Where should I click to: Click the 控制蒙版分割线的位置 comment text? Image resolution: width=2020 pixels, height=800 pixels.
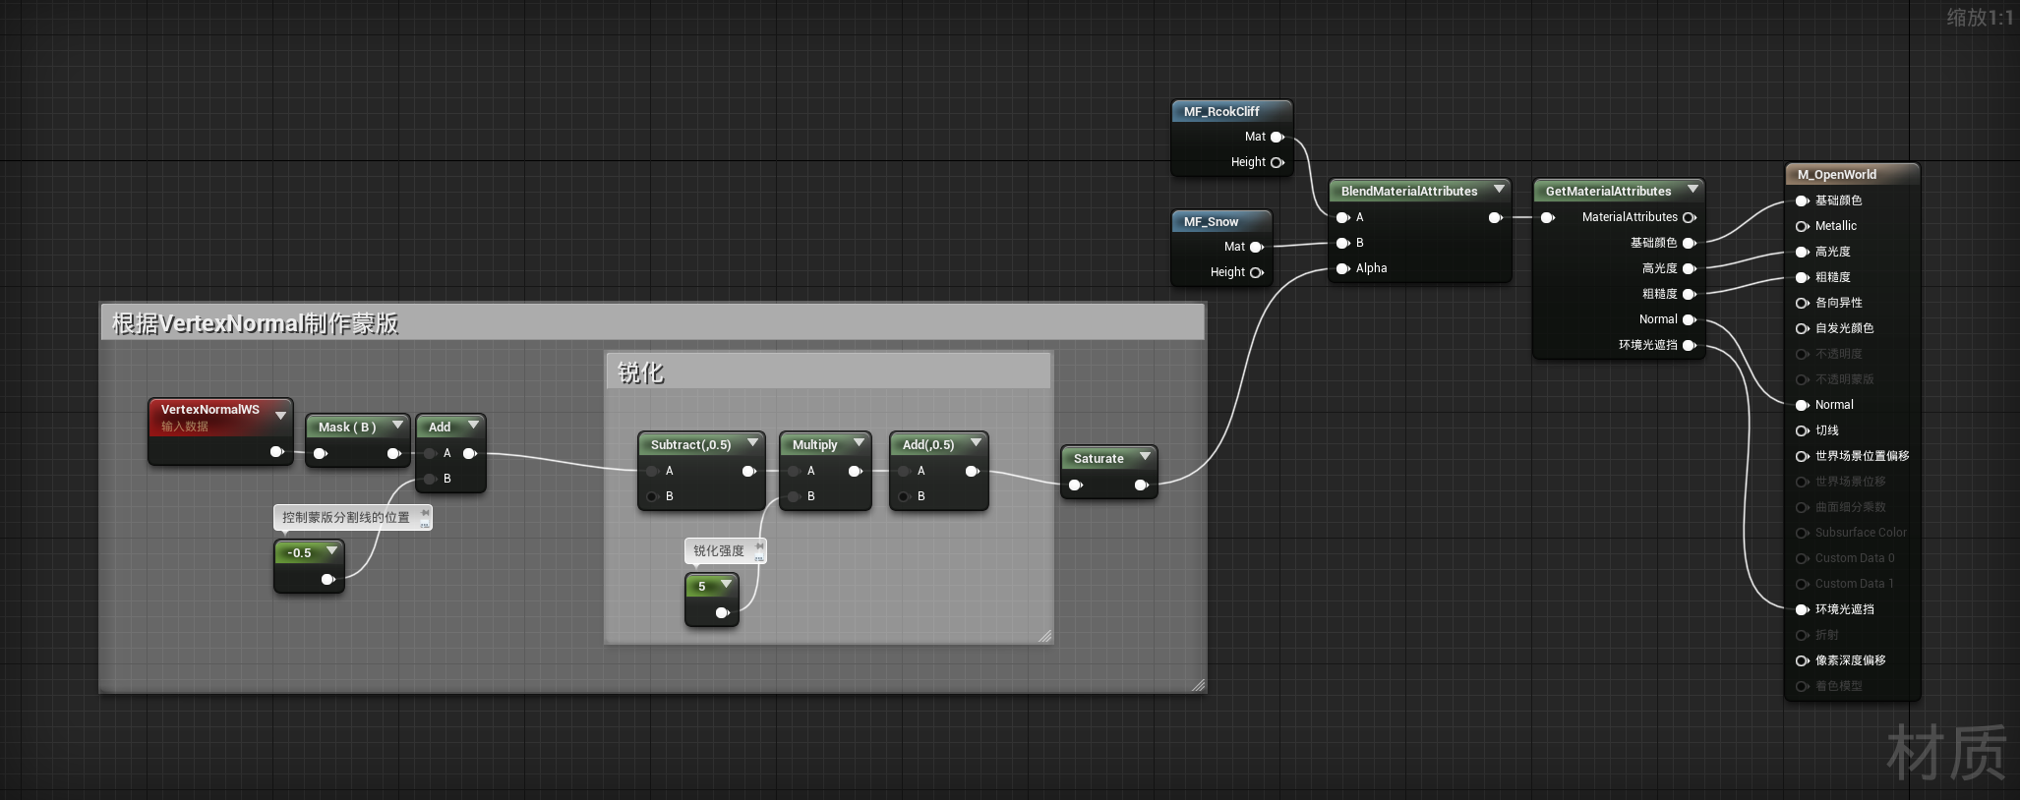pyautogui.click(x=346, y=518)
